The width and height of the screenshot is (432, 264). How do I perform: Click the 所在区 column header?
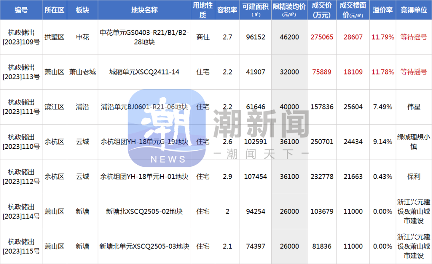[54, 10]
